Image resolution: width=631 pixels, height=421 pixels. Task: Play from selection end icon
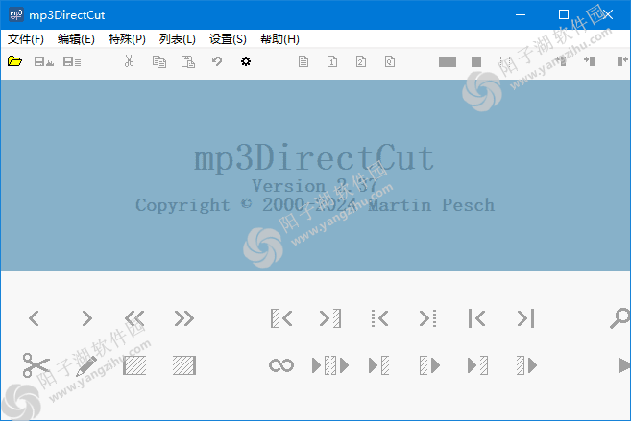tap(526, 365)
